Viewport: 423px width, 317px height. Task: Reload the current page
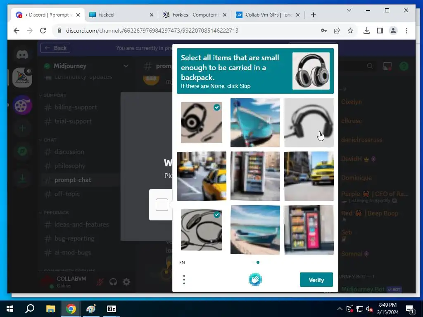43,31
